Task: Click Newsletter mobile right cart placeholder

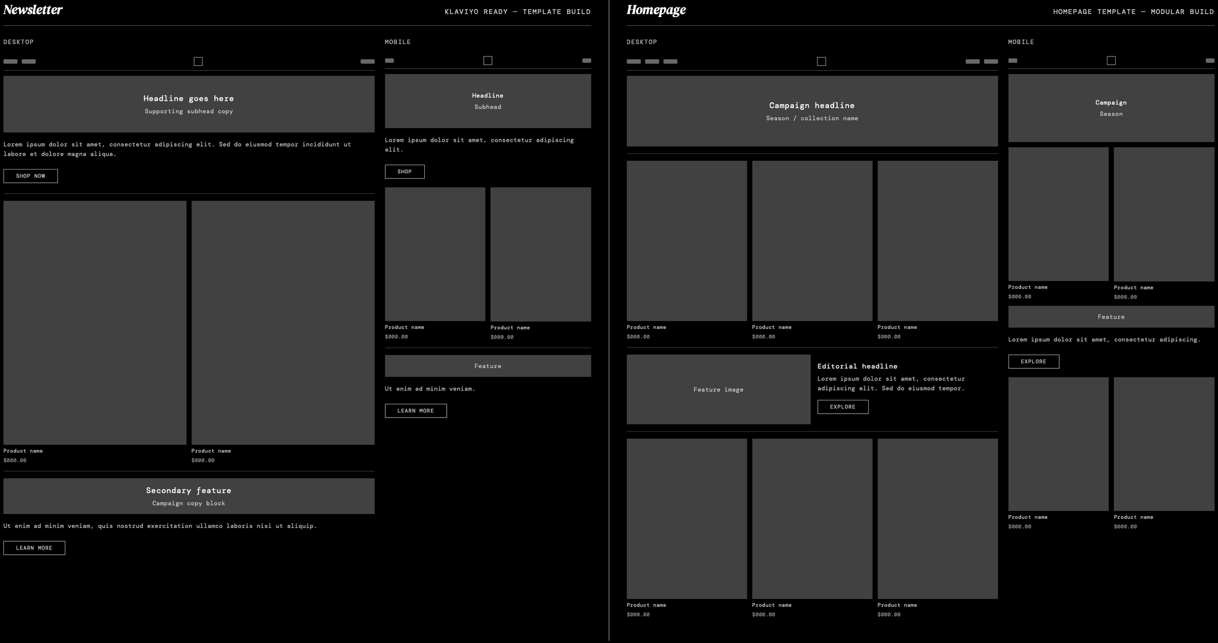Action: (x=587, y=60)
